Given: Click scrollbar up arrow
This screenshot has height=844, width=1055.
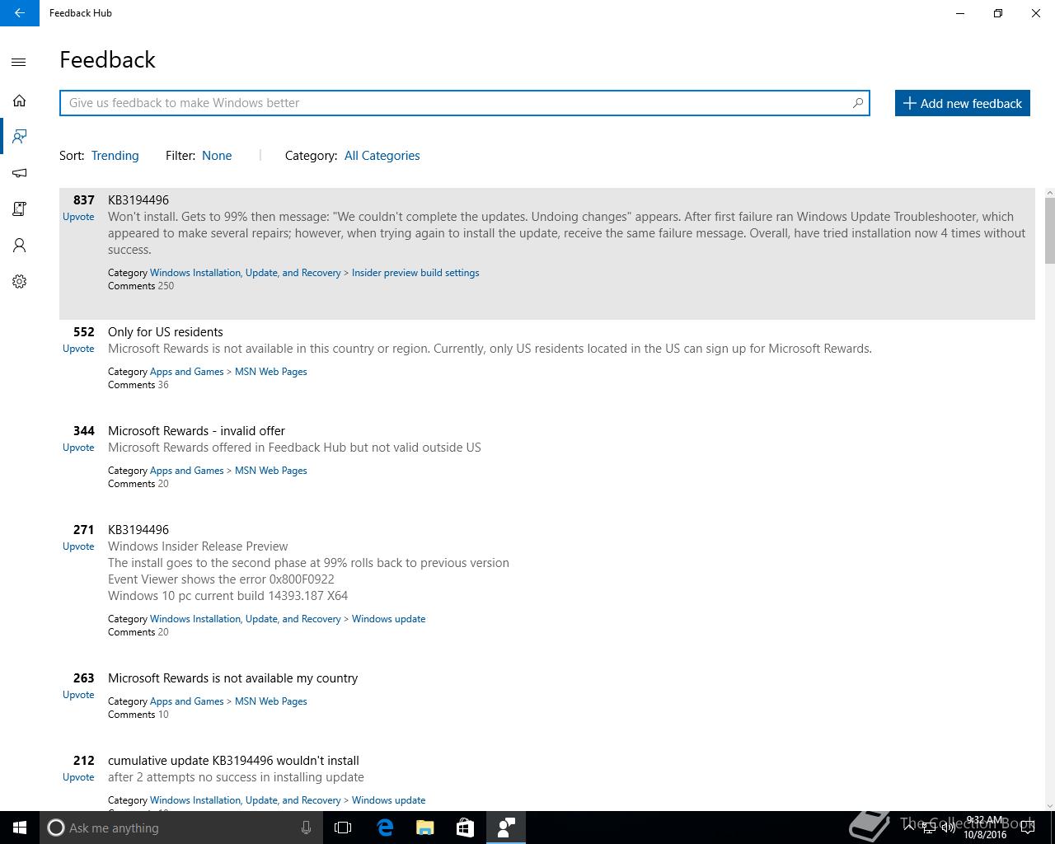Looking at the screenshot, I should (1049, 193).
